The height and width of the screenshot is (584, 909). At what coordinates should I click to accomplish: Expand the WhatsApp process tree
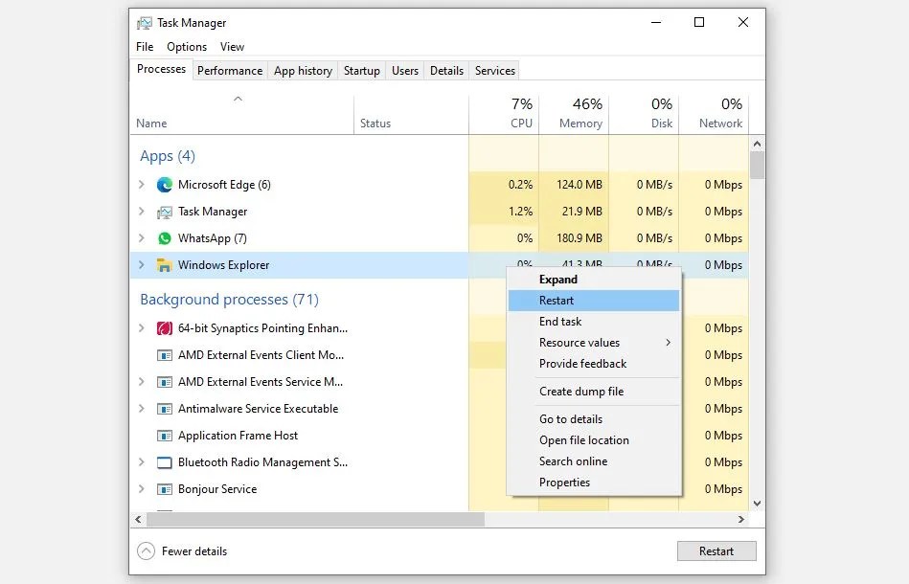pyautogui.click(x=141, y=238)
